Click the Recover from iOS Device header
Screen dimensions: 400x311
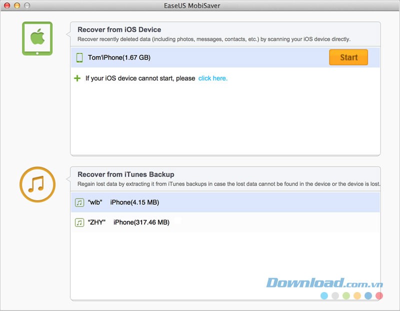coord(119,29)
